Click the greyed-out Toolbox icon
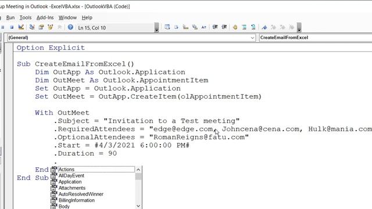The image size is (372, 209). point(59,27)
